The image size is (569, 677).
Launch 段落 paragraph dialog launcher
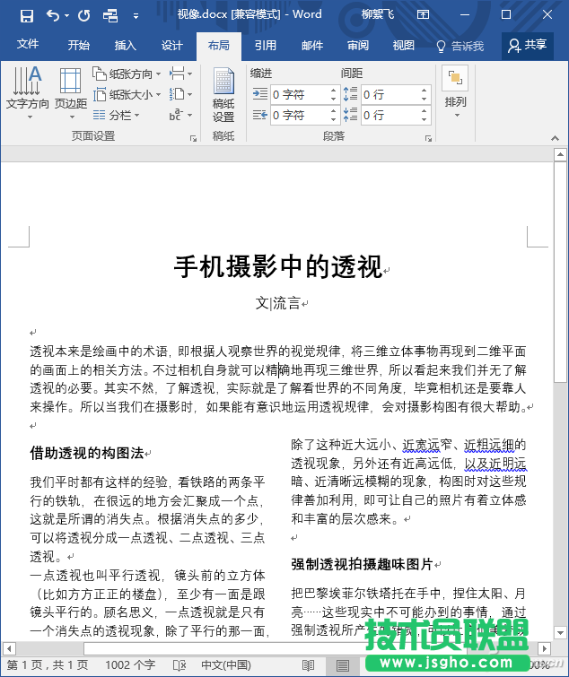tap(428, 139)
